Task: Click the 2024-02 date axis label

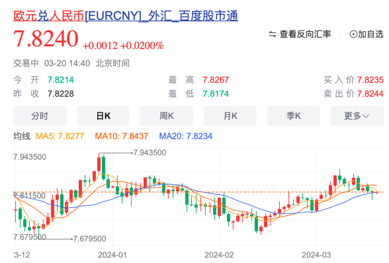Action: pyautogui.click(x=220, y=254)
